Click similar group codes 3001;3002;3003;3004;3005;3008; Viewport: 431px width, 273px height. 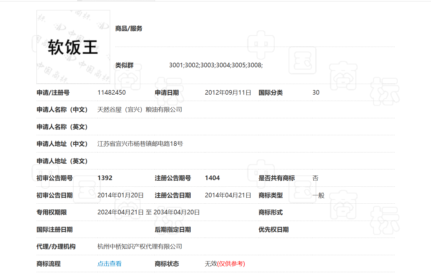point(216,65)
